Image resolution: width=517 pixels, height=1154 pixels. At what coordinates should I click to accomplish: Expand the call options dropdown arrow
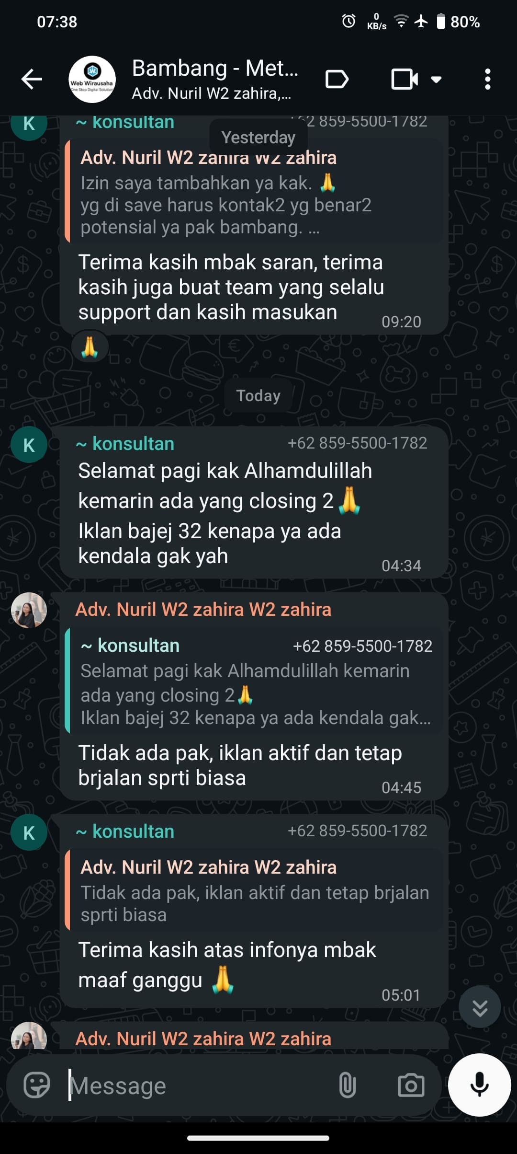[x=436, y=79]
